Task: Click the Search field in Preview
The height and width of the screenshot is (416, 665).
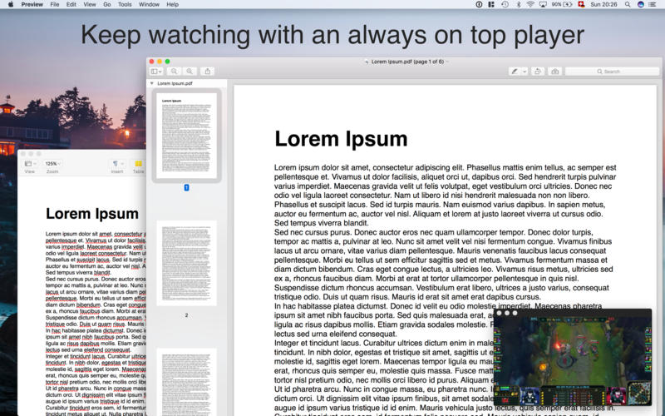Action: pyautogui.click(x=612, y=72)
